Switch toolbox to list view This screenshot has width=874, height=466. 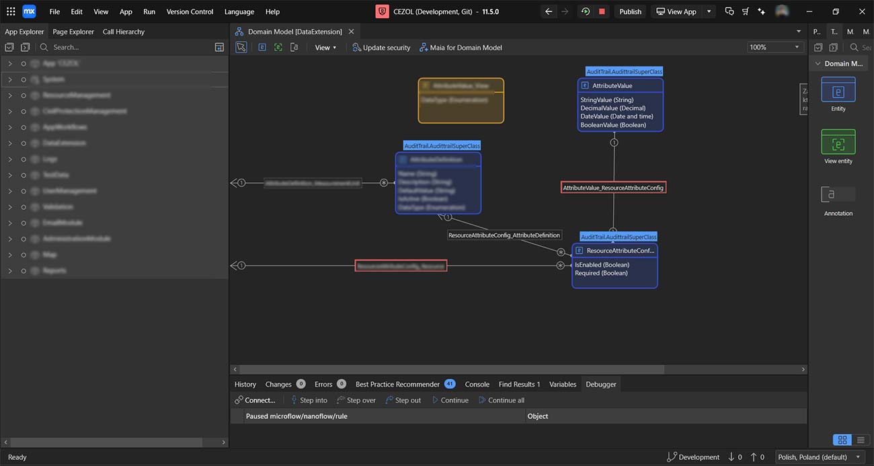click(861, 440)
